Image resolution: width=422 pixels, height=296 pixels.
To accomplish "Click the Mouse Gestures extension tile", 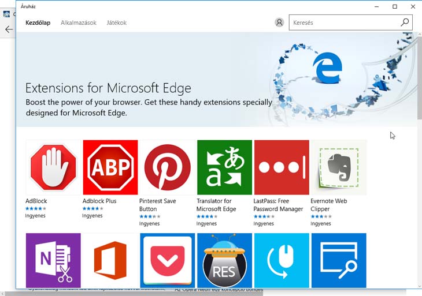I will tap(282, 260).
